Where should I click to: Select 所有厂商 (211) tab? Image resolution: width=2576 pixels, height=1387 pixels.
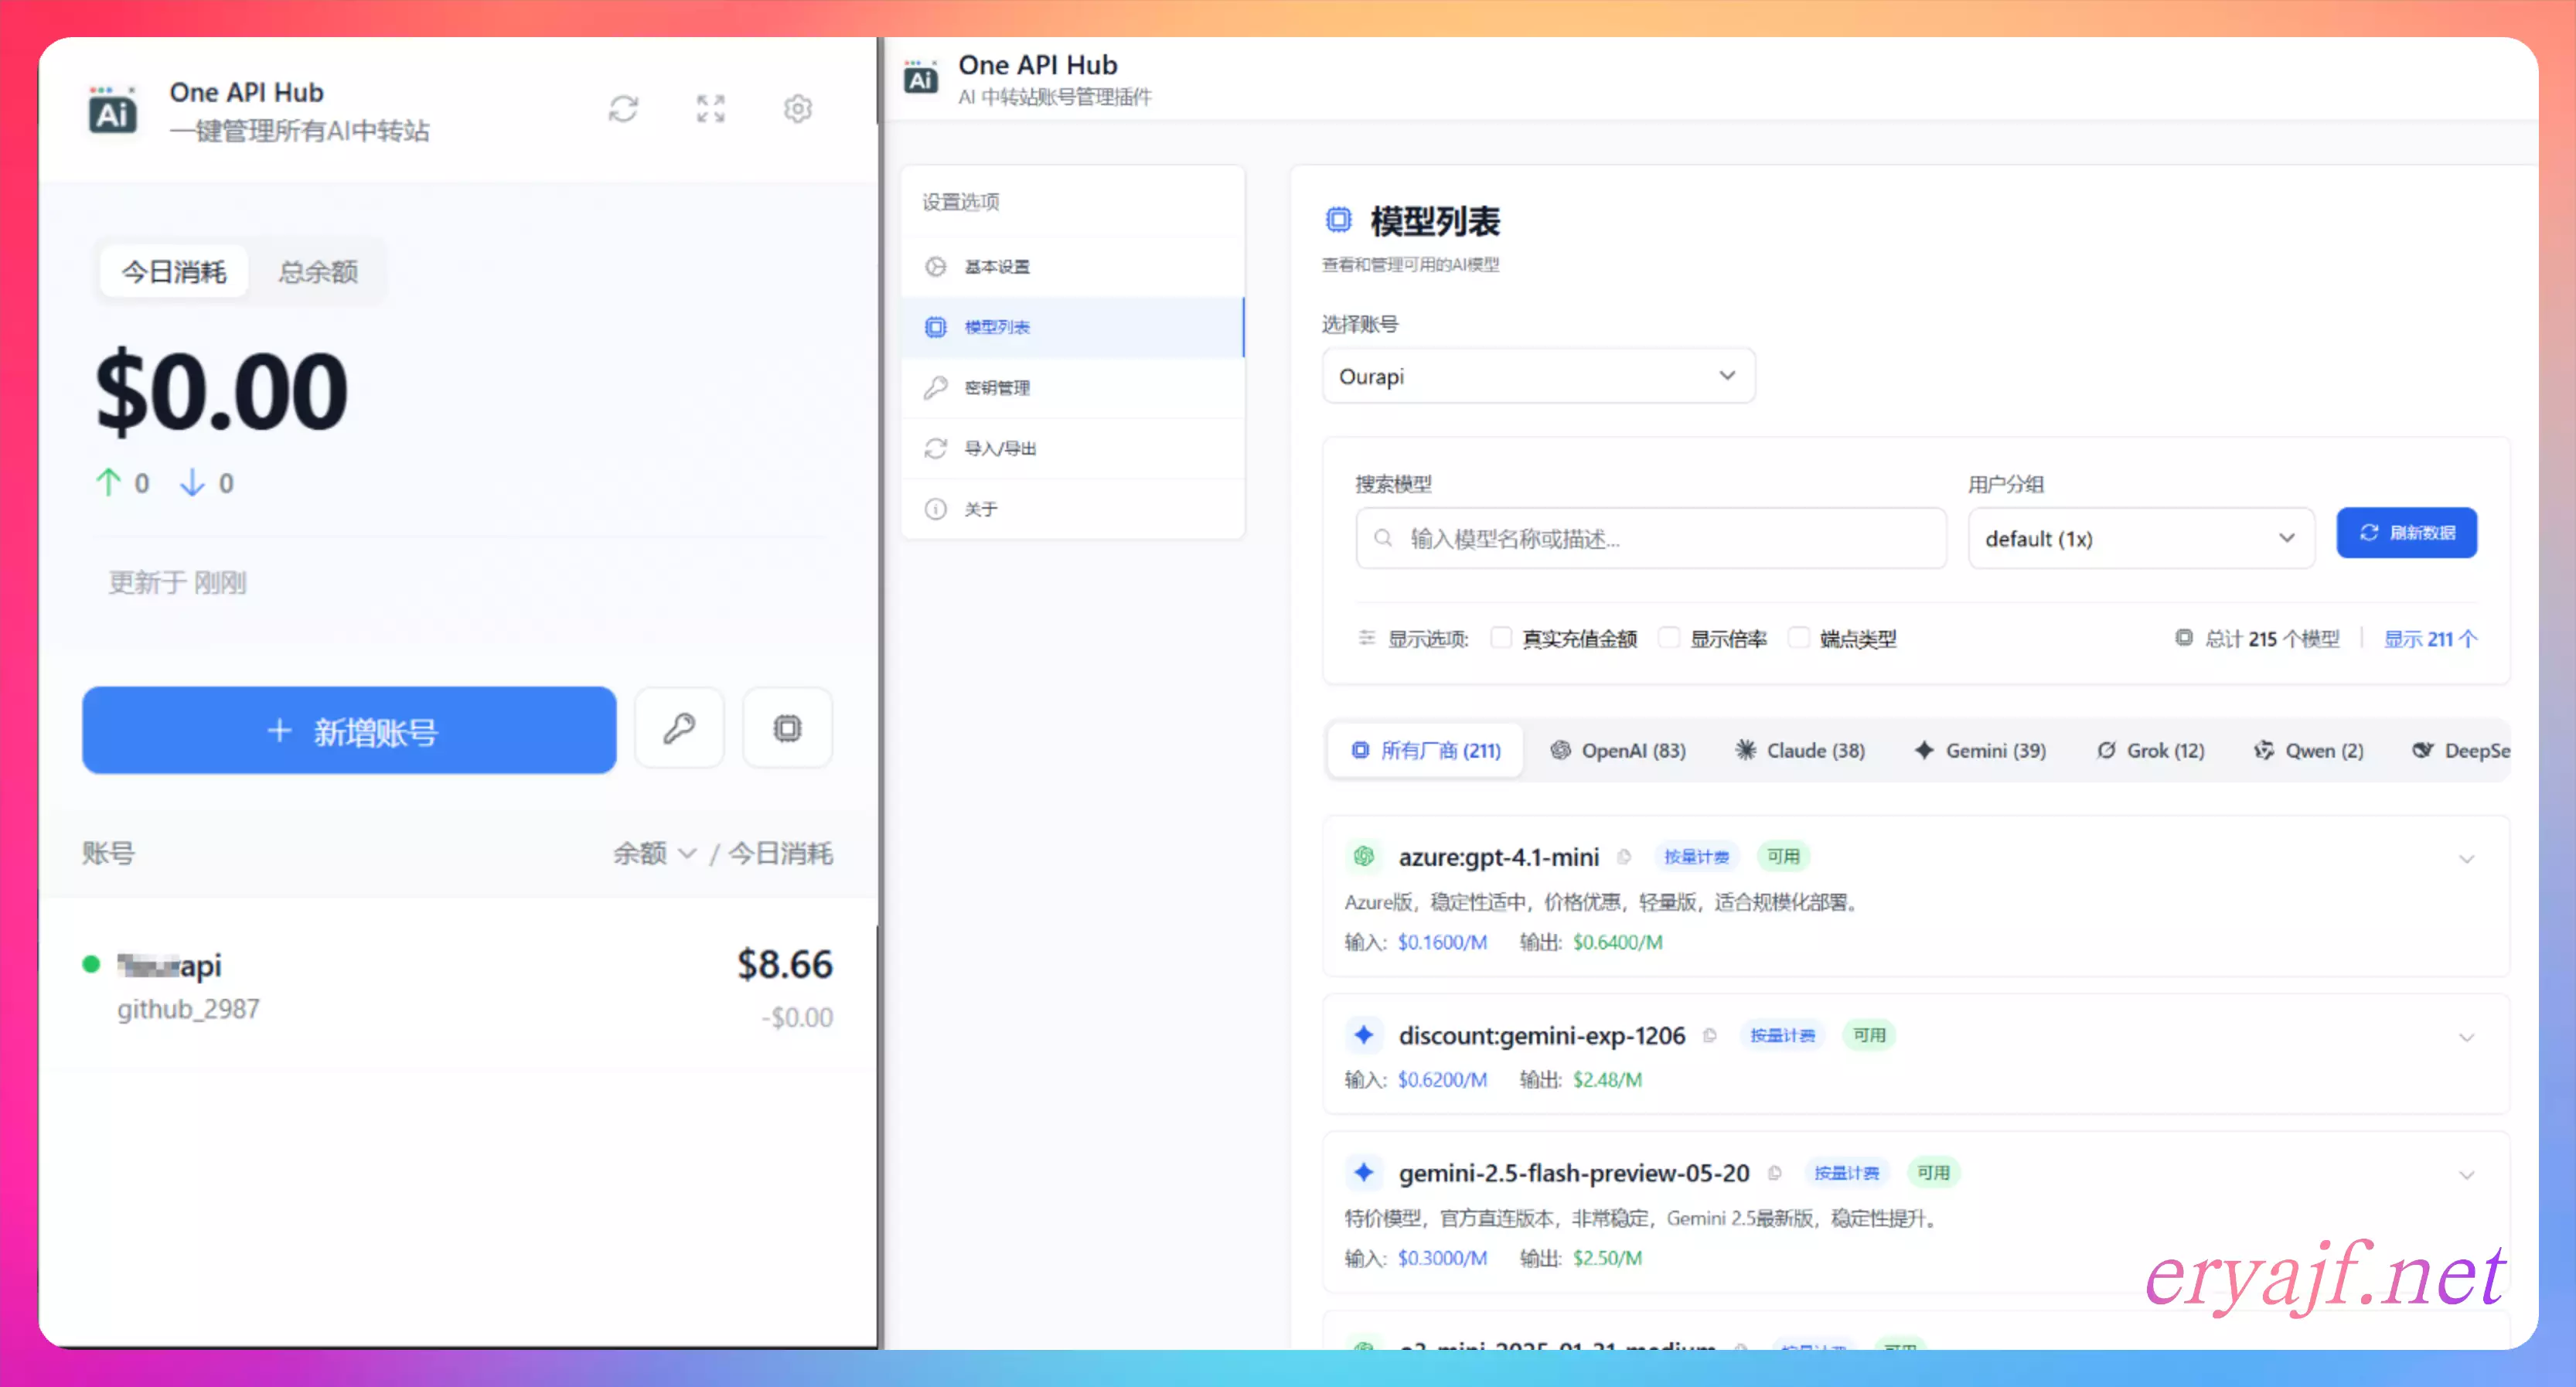[1426, 750]
